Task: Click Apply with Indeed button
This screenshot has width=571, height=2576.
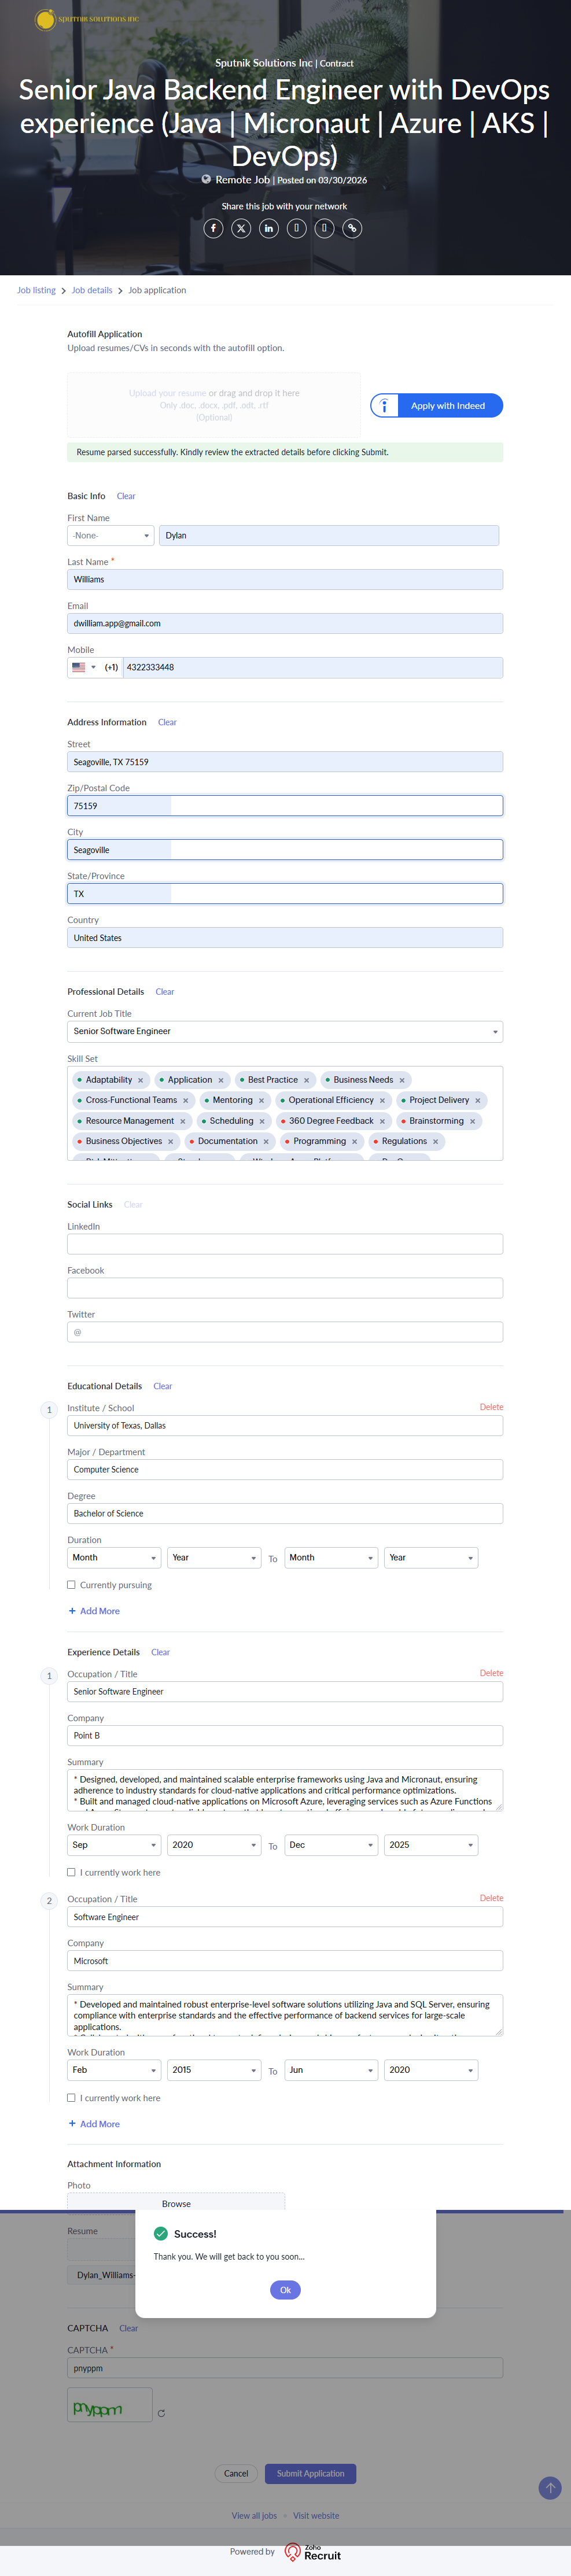Action: point(437,406)
